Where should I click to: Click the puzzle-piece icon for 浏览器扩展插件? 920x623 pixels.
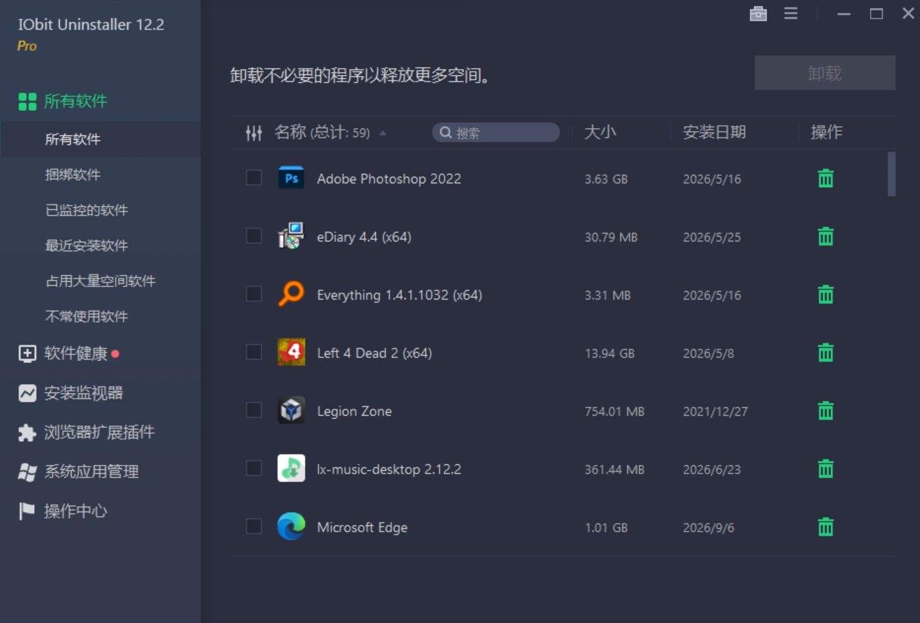click(27, 433)
